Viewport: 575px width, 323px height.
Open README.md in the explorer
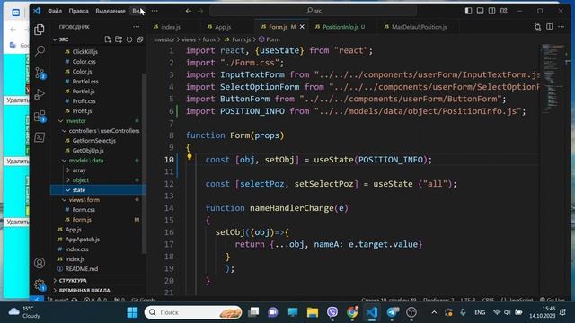tap(82, 269)
